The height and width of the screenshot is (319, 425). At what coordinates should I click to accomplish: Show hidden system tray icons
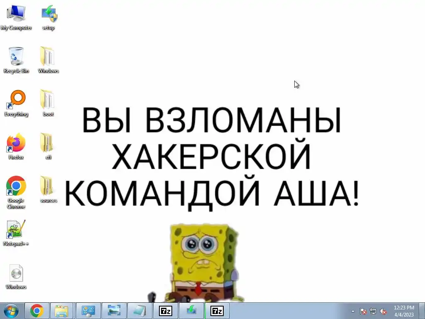353,311
